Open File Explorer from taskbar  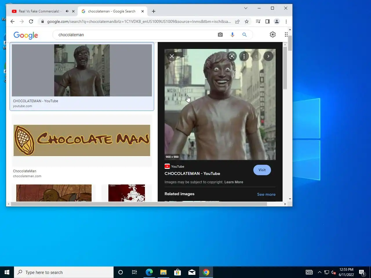163,272
